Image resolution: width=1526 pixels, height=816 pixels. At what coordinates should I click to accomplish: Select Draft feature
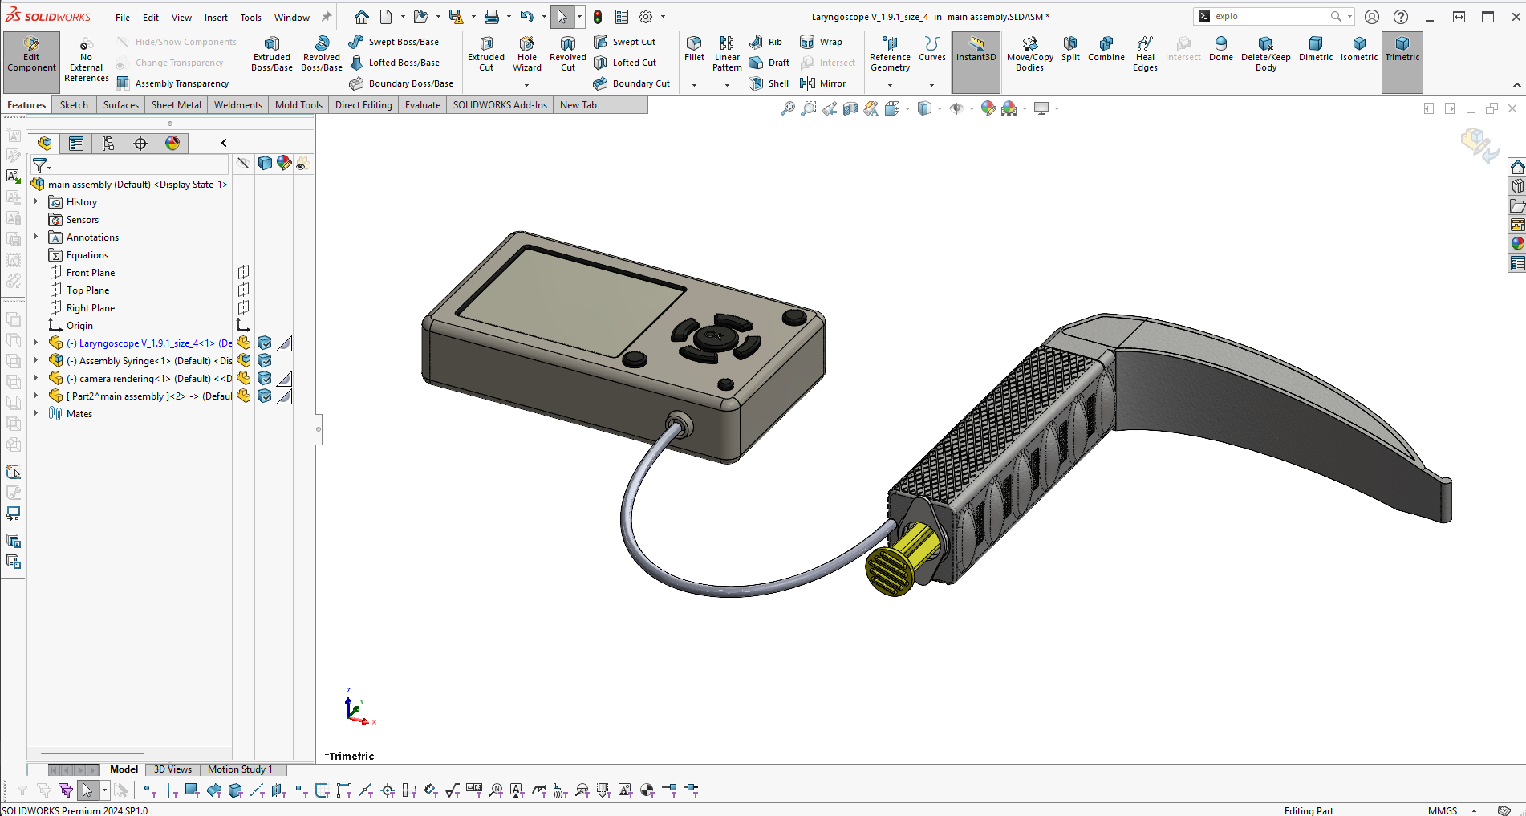[769, 63]
